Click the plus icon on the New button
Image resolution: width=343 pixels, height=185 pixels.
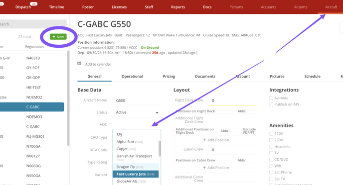click(x=54, y=37)
